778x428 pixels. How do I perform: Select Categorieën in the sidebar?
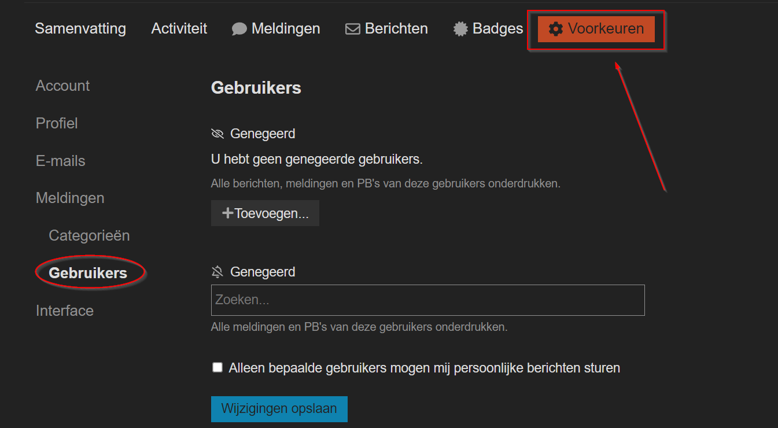[89, 235]
